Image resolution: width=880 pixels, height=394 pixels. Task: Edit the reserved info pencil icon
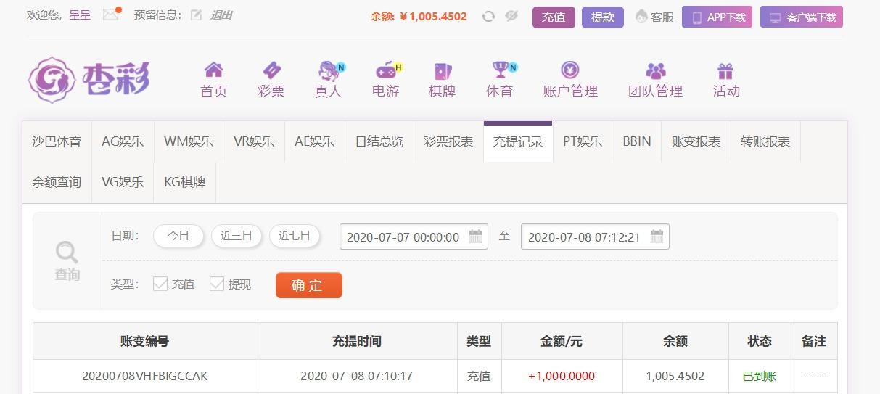[196, 15]
